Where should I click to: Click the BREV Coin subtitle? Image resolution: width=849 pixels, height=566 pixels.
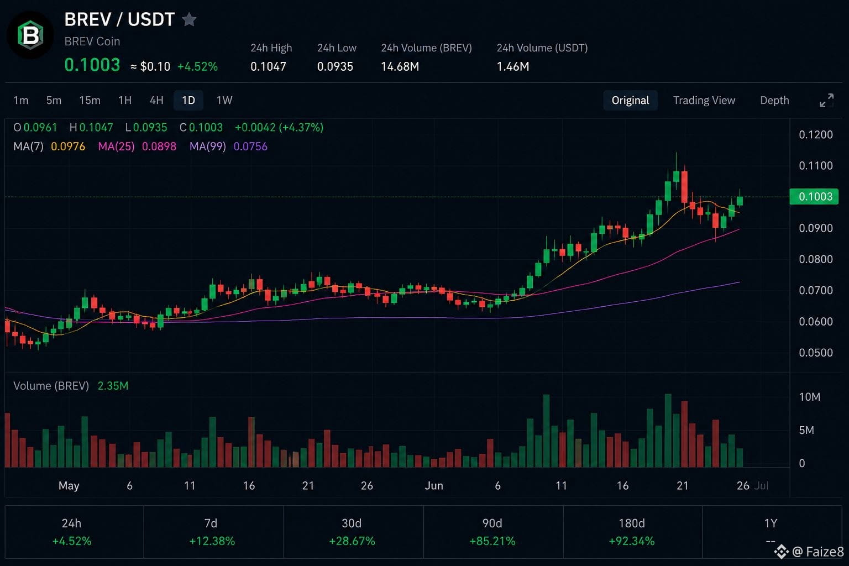click(x=92, y=41)
